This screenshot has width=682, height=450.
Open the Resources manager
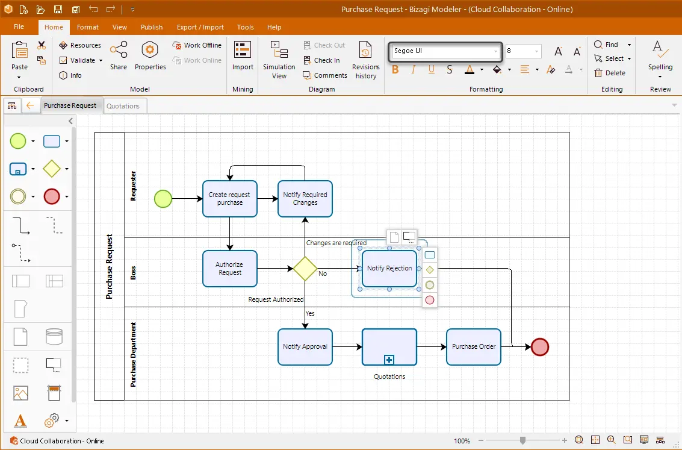[80, 45]
